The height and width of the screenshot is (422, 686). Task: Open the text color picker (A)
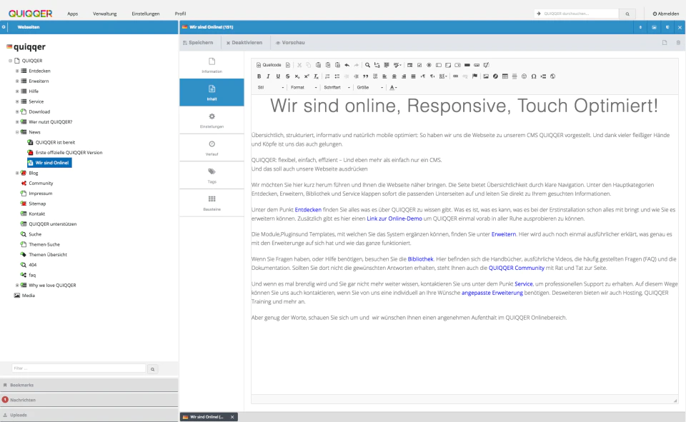pos(393,87)
